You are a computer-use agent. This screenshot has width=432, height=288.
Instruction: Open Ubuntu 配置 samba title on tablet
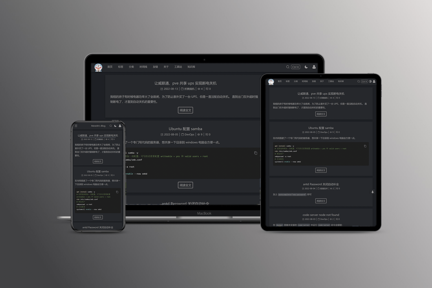pyautogui.click(x=321, y=128)
